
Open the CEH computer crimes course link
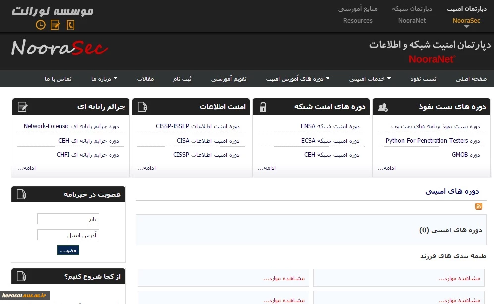tap(89, 141)
